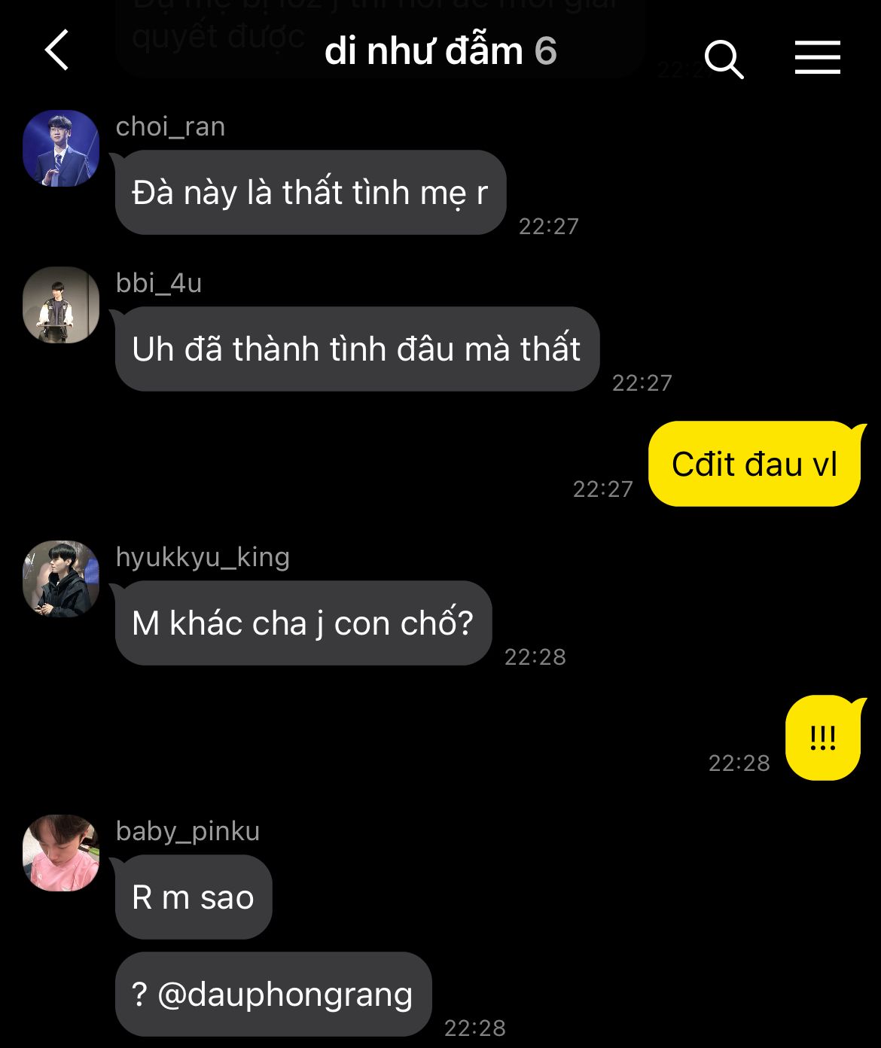Tap baby_pinku's profile picture
Screen dimensions: 881x1048
(61, 853)
